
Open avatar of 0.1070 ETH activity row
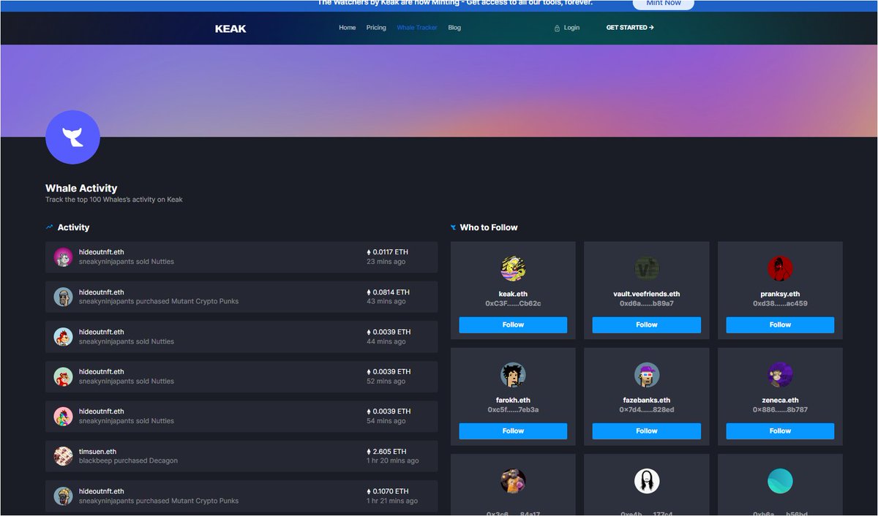click(63, 496)
